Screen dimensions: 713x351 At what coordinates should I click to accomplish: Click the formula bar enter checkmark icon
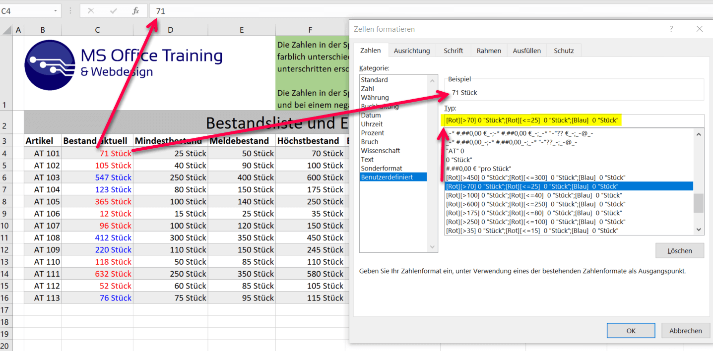(113, 10)
